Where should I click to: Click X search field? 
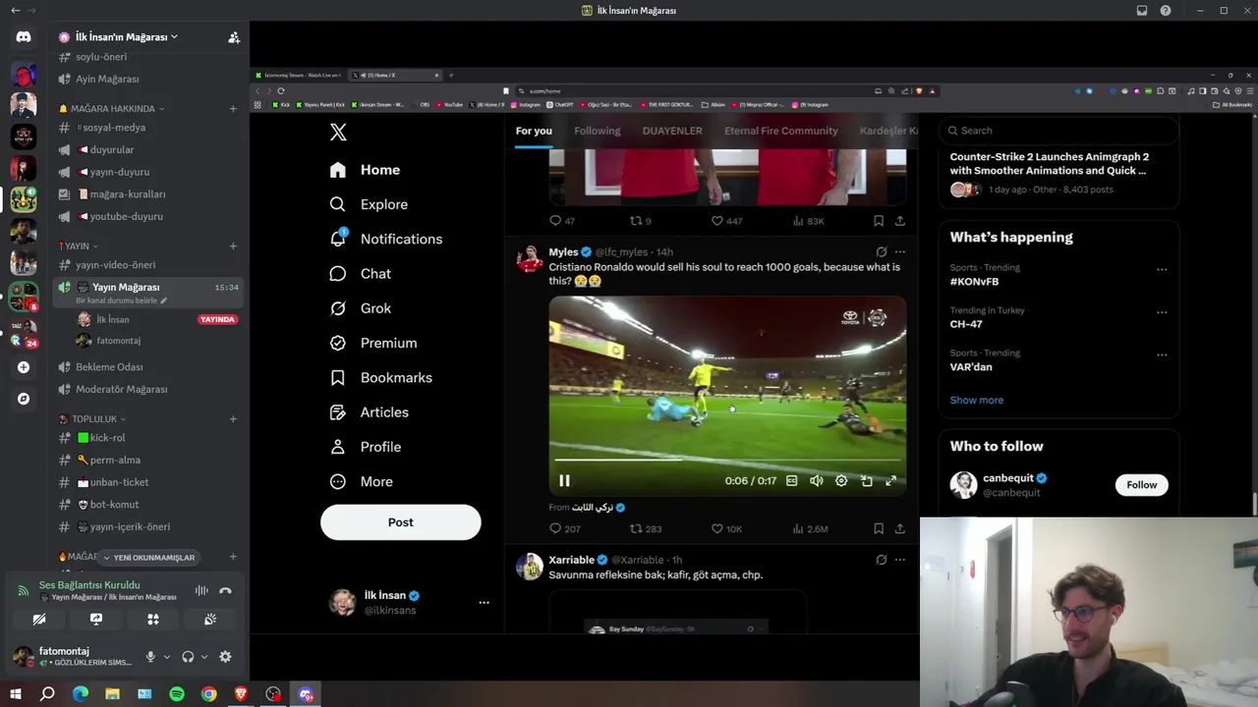pyautogui.click(x=1058, y=131)
